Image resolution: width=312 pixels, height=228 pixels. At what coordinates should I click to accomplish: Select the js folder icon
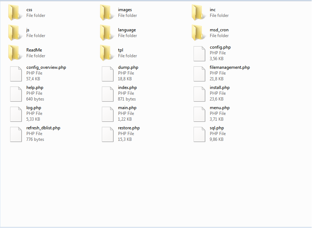pyautogui.click(x=14, y=33)
